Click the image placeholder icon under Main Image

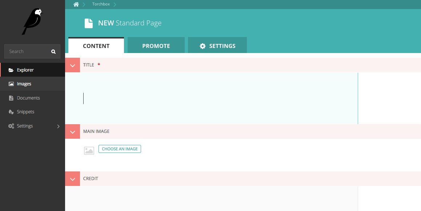(x=89, y=150)
